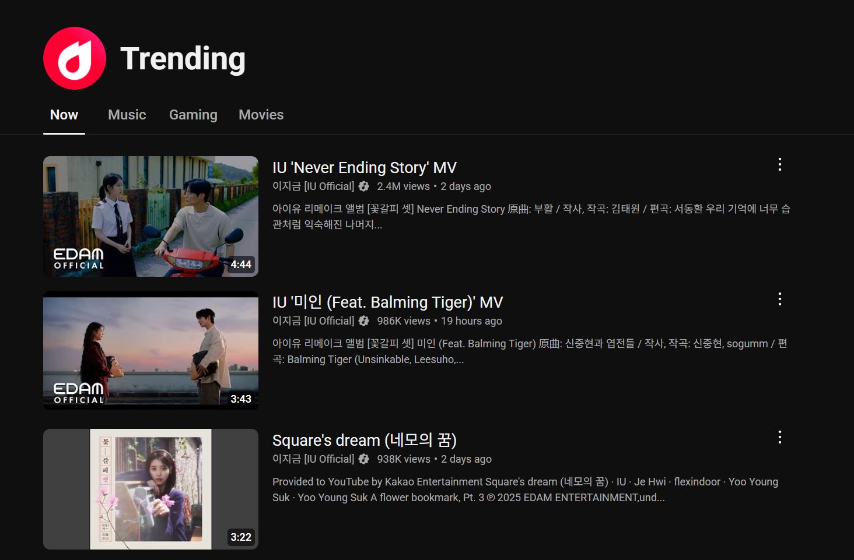Open three-dot menu for Square's dream video
The width and height of the screenshot is (854, 560).
click(779, 438)
